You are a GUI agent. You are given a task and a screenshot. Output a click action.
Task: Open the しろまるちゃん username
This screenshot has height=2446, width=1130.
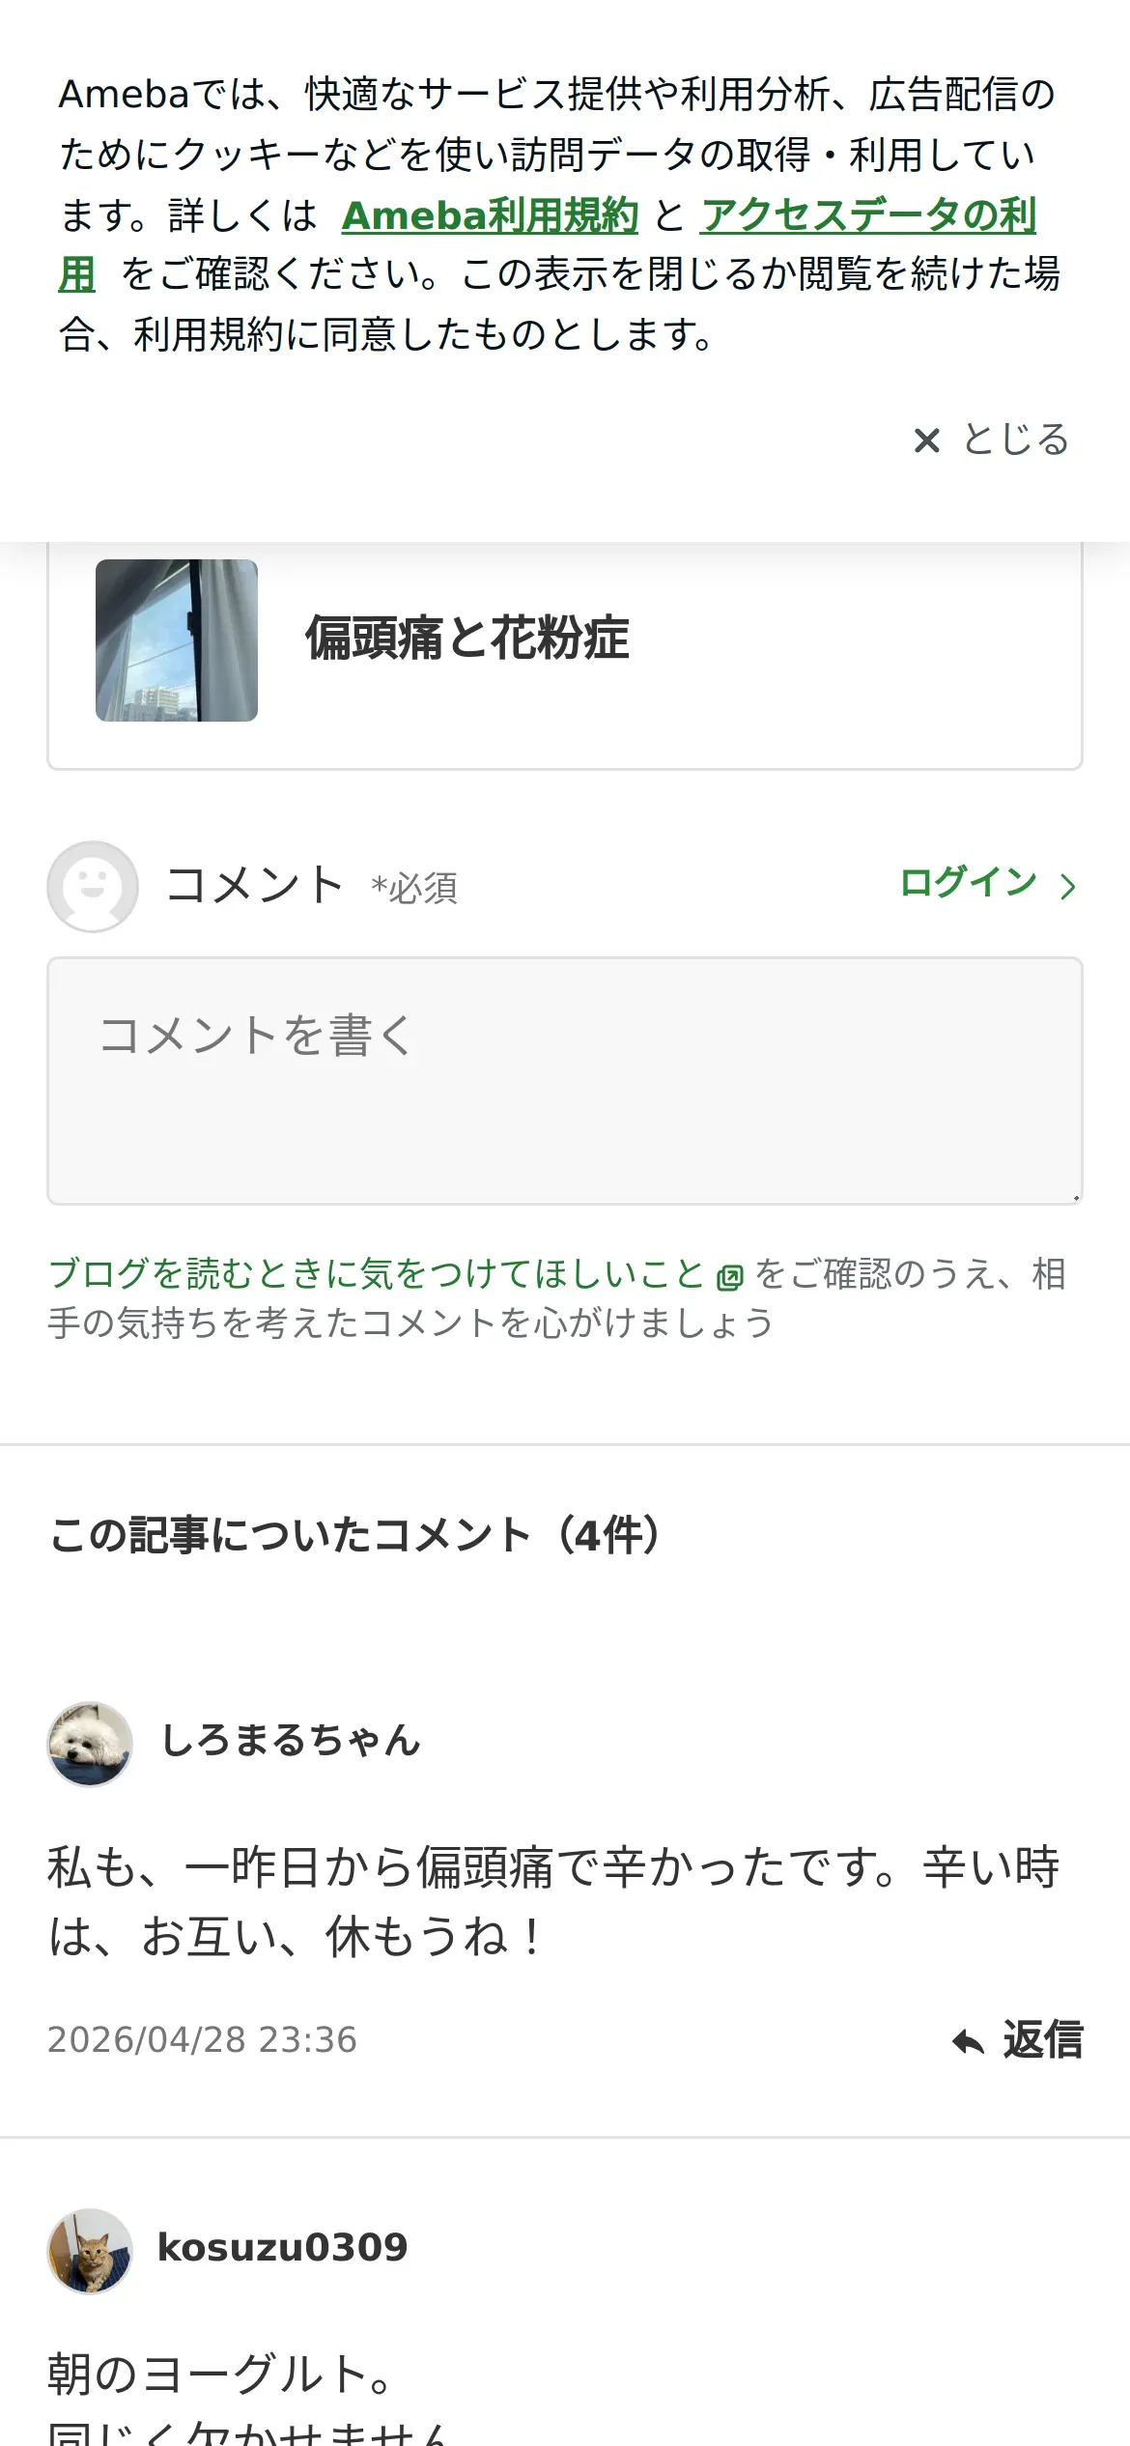pos(290,1740)
